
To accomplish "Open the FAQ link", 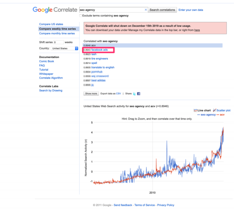I will 42,66.
